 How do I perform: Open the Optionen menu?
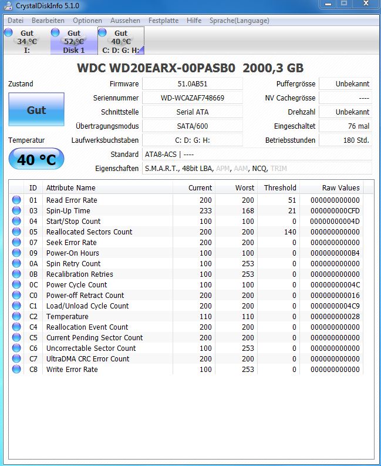[87, 21]
